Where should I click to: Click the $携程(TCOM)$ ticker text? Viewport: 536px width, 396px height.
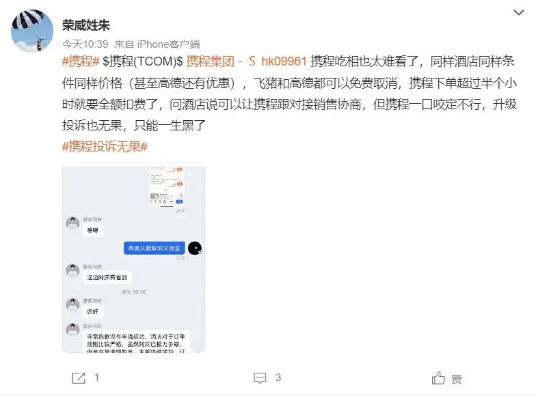143,61
